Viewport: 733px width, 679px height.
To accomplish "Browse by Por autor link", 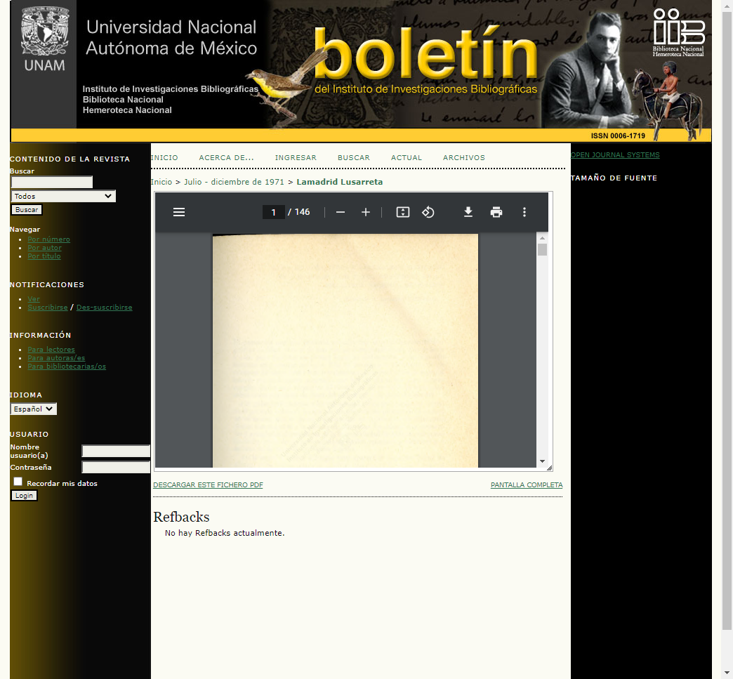I will coord(44,248).
